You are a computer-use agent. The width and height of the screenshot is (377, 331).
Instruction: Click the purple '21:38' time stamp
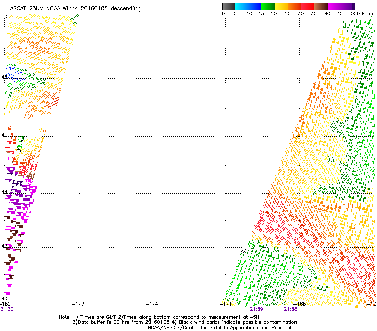[290, 309]
